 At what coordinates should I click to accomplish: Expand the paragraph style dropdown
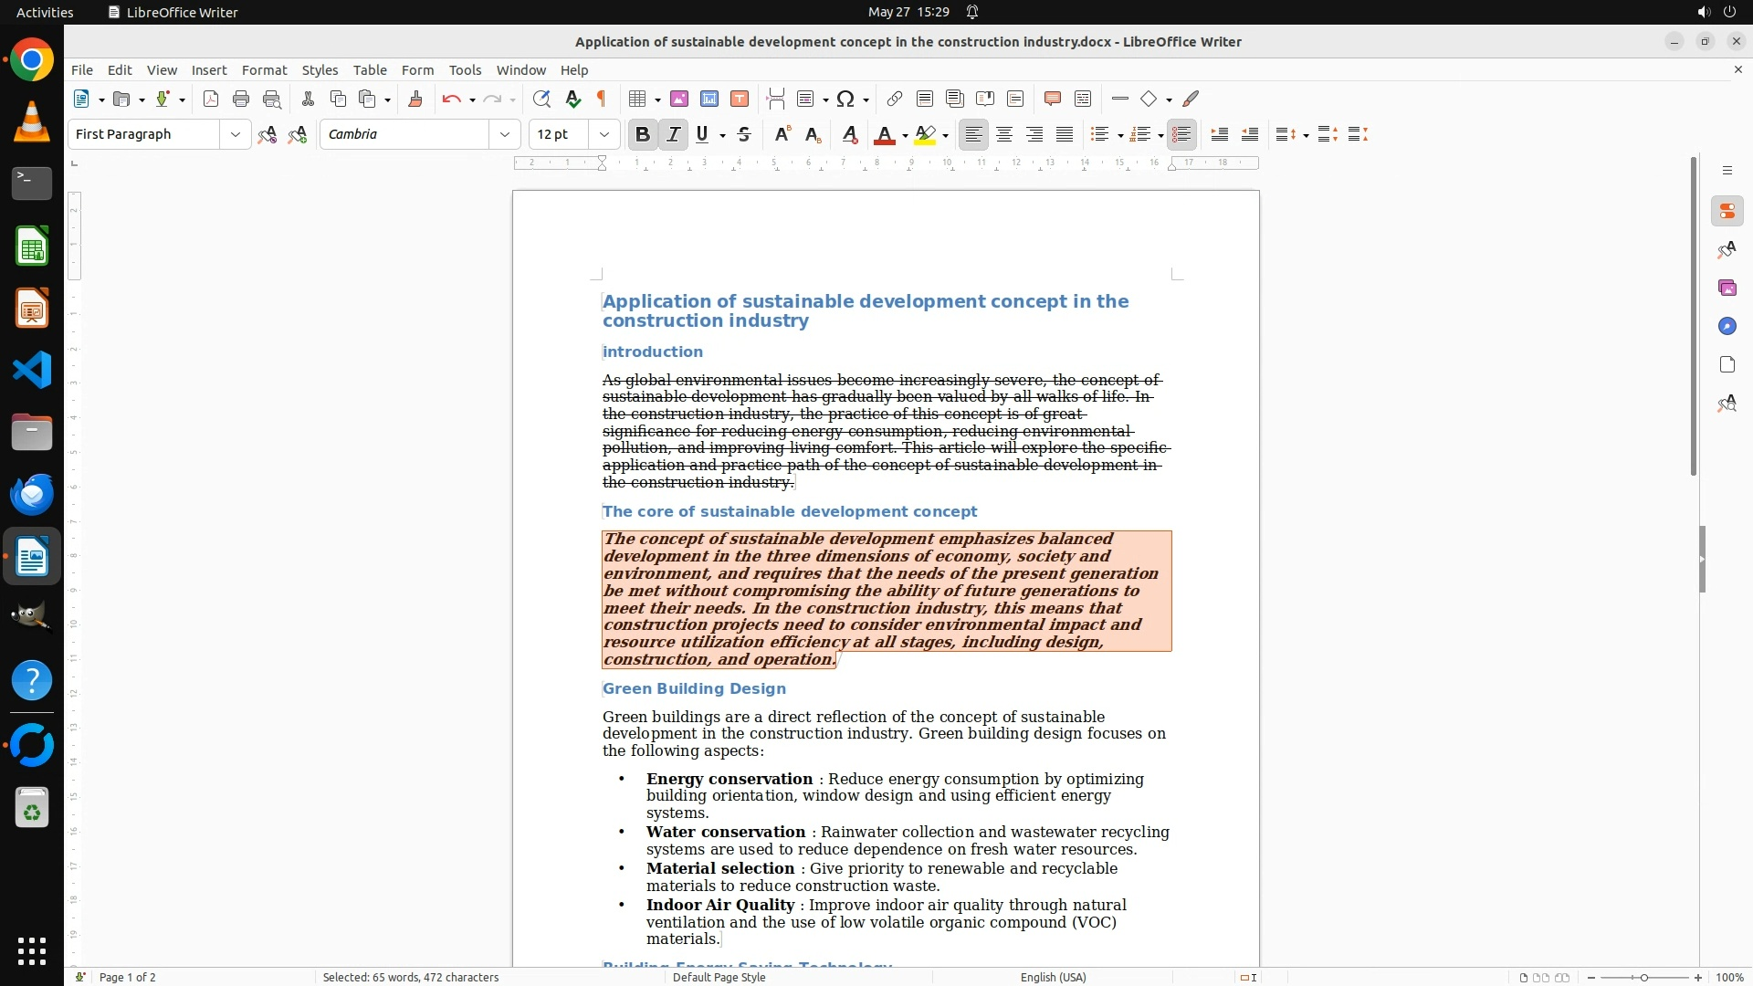tap(236, 135)
